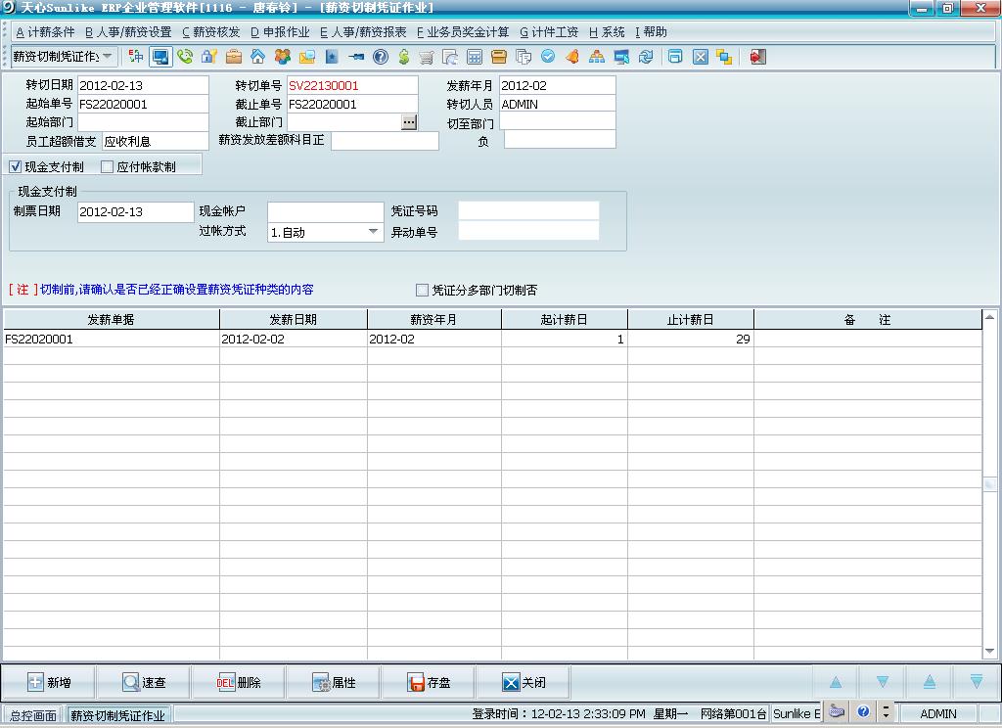Click the yellow archive box toolbar icon
The width and height of the screenshot is (1002, 728).
click(498, 56)
